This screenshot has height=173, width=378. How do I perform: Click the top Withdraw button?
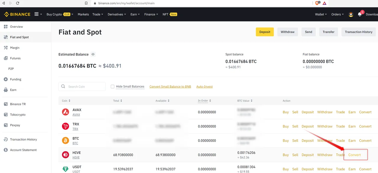(288, 32)
